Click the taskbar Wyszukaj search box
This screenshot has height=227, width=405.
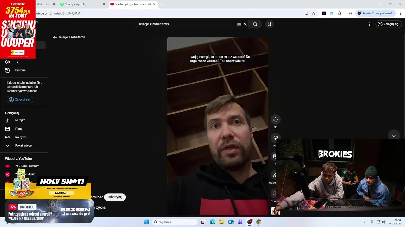[175, 222]
